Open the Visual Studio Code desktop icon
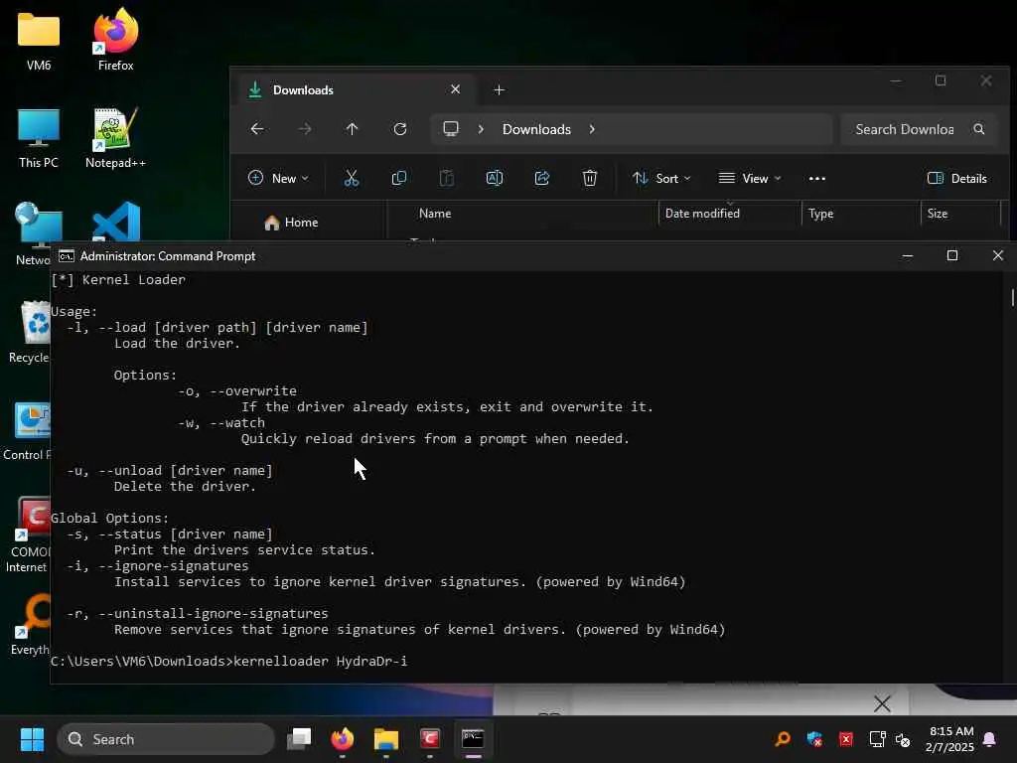The image size is (1017, 763). [x=117, y=222]
